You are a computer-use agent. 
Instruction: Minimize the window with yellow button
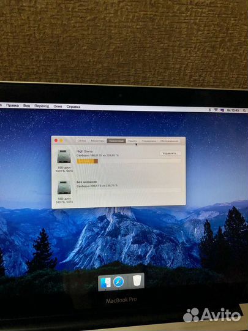click(61, 140)
